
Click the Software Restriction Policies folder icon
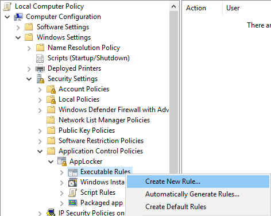coord(51,141)
